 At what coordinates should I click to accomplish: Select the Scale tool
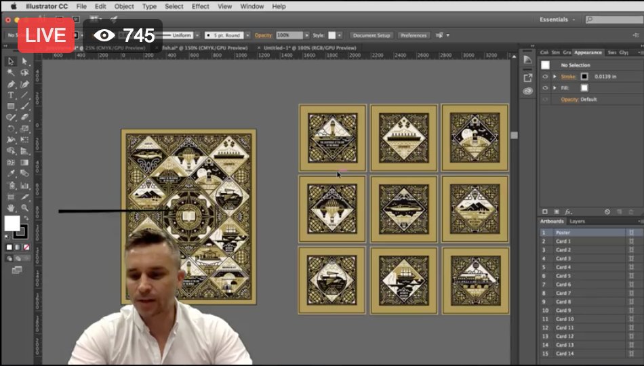click(24, 129)
